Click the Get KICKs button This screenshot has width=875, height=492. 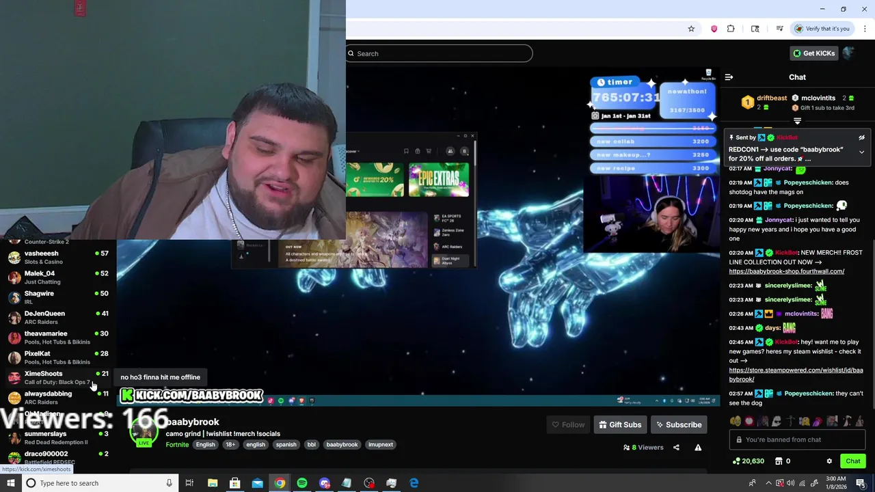813,53
